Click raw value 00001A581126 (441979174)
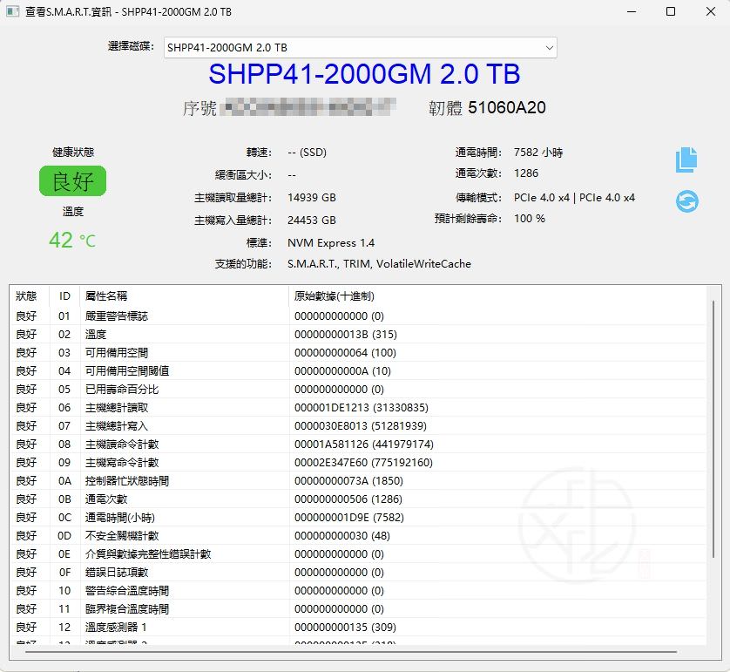The width and height of the screenshot is (730, 672). coord(363,445)
